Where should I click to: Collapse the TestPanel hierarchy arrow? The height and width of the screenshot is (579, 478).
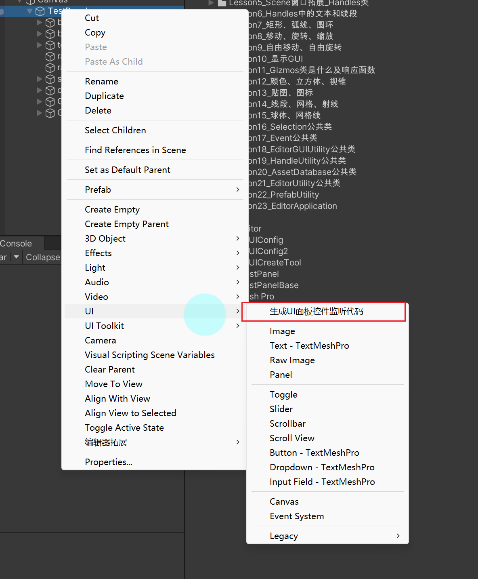[x=29, y=11]
